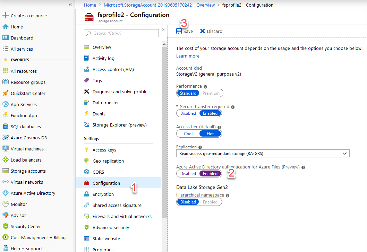Open the Activity log
The width and height of the screenshot is (367, 252).
click(104, 58)
